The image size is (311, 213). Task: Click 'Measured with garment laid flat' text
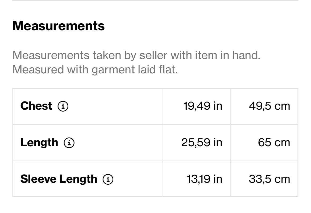pyautogui.click(x=95, y=70)
